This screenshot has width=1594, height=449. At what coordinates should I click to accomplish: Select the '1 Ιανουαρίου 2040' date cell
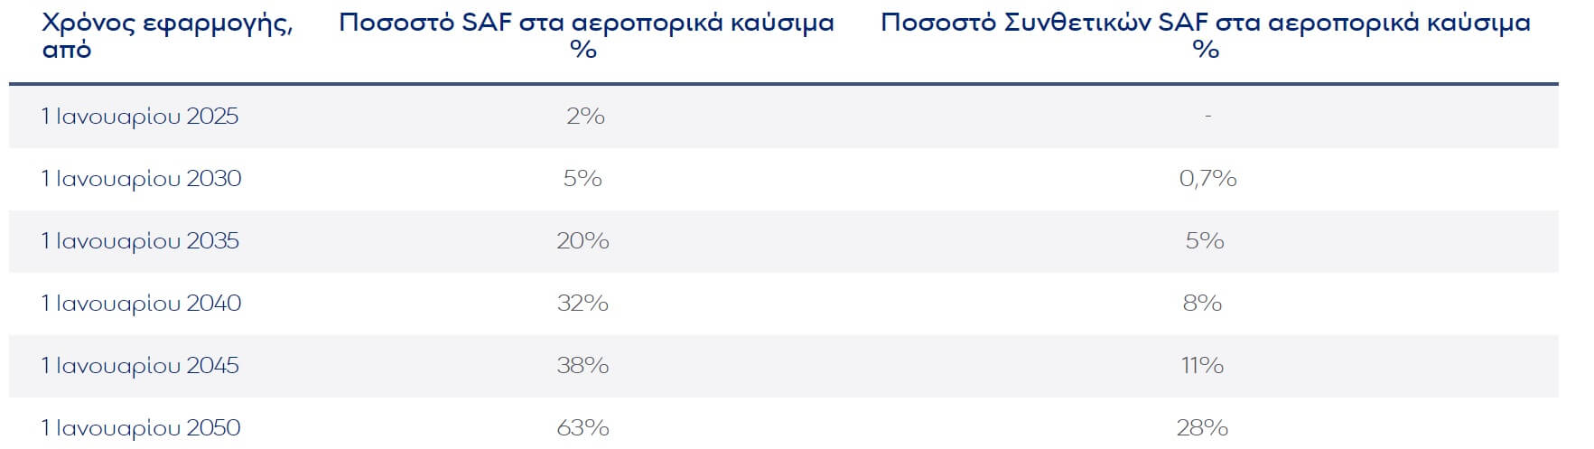pos(142,304)
